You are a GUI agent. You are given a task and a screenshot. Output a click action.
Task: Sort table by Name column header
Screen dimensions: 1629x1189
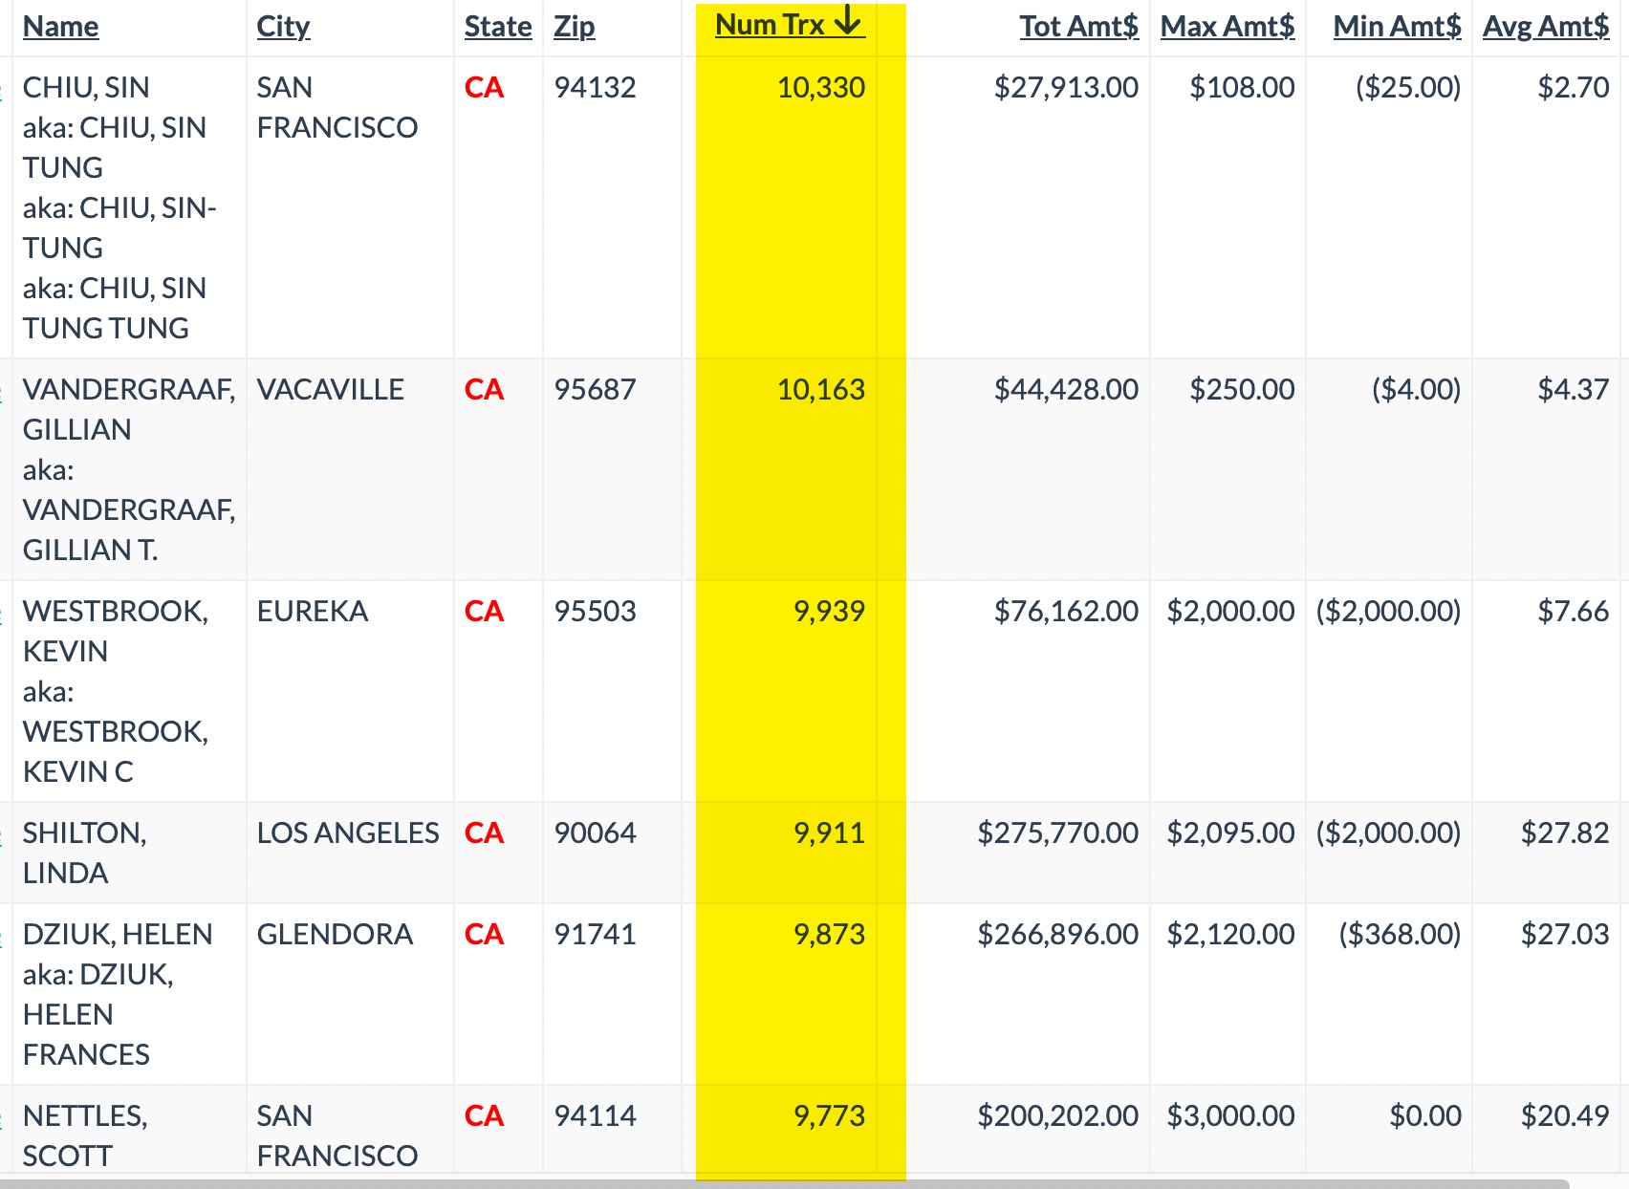click(60, 27)
